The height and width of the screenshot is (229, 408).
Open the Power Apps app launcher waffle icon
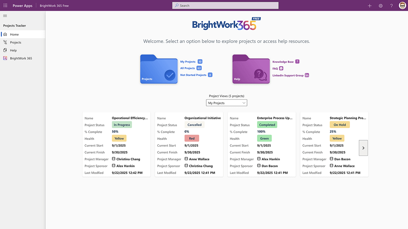[5, 5]
